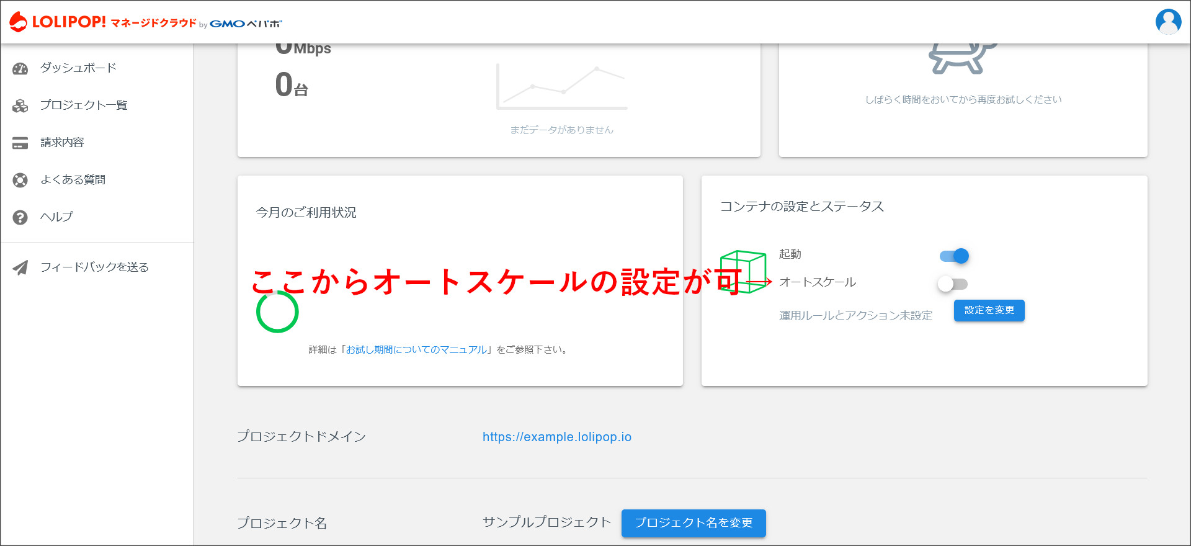
Task: Click the プロジェクト名 label
Action: pos(282,524)
